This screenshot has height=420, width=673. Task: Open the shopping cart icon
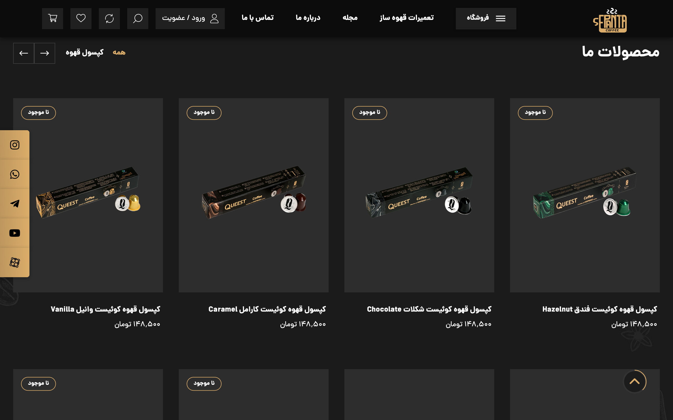pyautogui.click(x=53, y=18)
